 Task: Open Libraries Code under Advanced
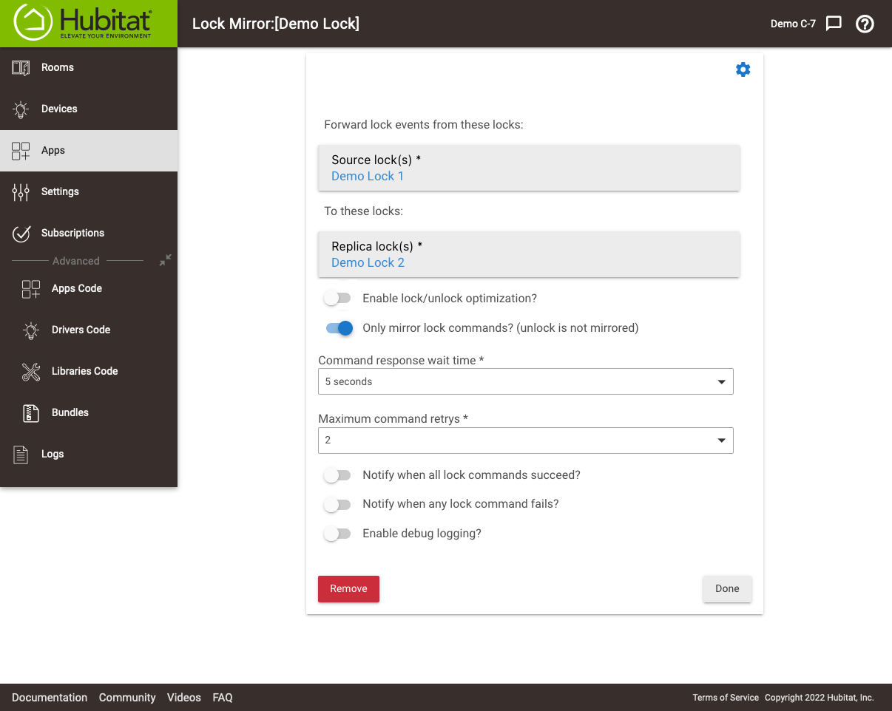(x=89, y=372)
